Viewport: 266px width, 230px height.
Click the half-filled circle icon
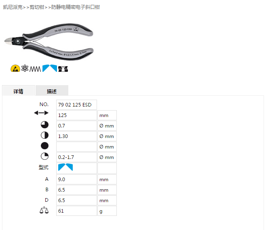[x=44, y=135]
